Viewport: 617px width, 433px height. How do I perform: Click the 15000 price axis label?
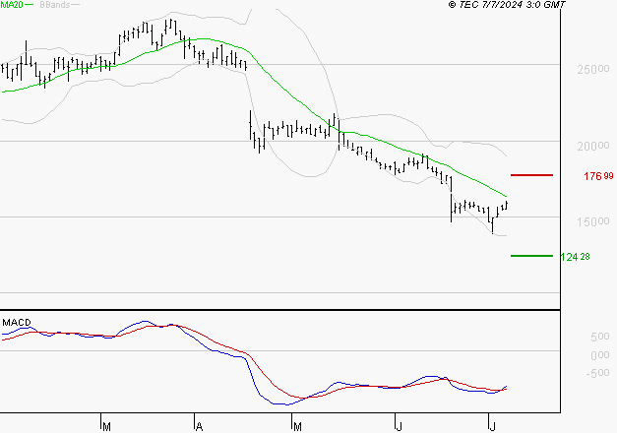(x=593, y=221)
